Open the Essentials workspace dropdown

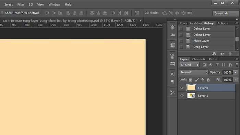click(226, 13)
